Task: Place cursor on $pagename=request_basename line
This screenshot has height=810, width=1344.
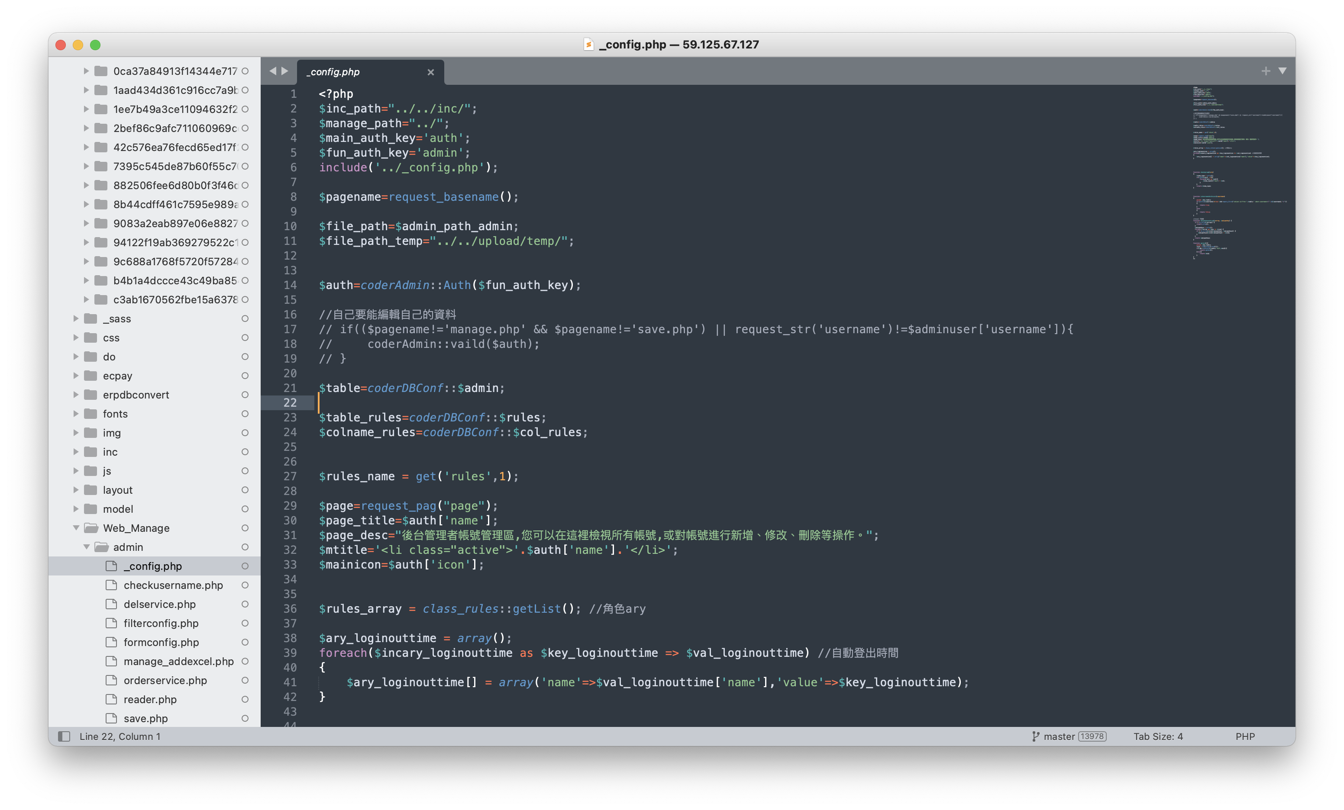Action: click(x=418, y=197)
